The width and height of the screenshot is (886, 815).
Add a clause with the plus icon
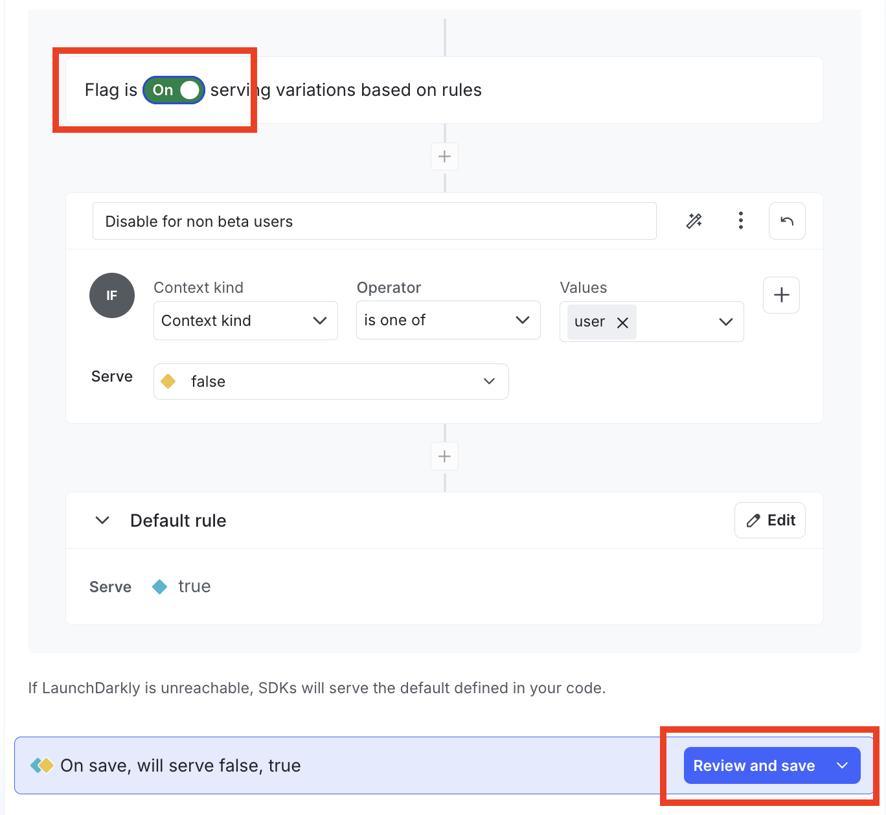pos(780,295)
